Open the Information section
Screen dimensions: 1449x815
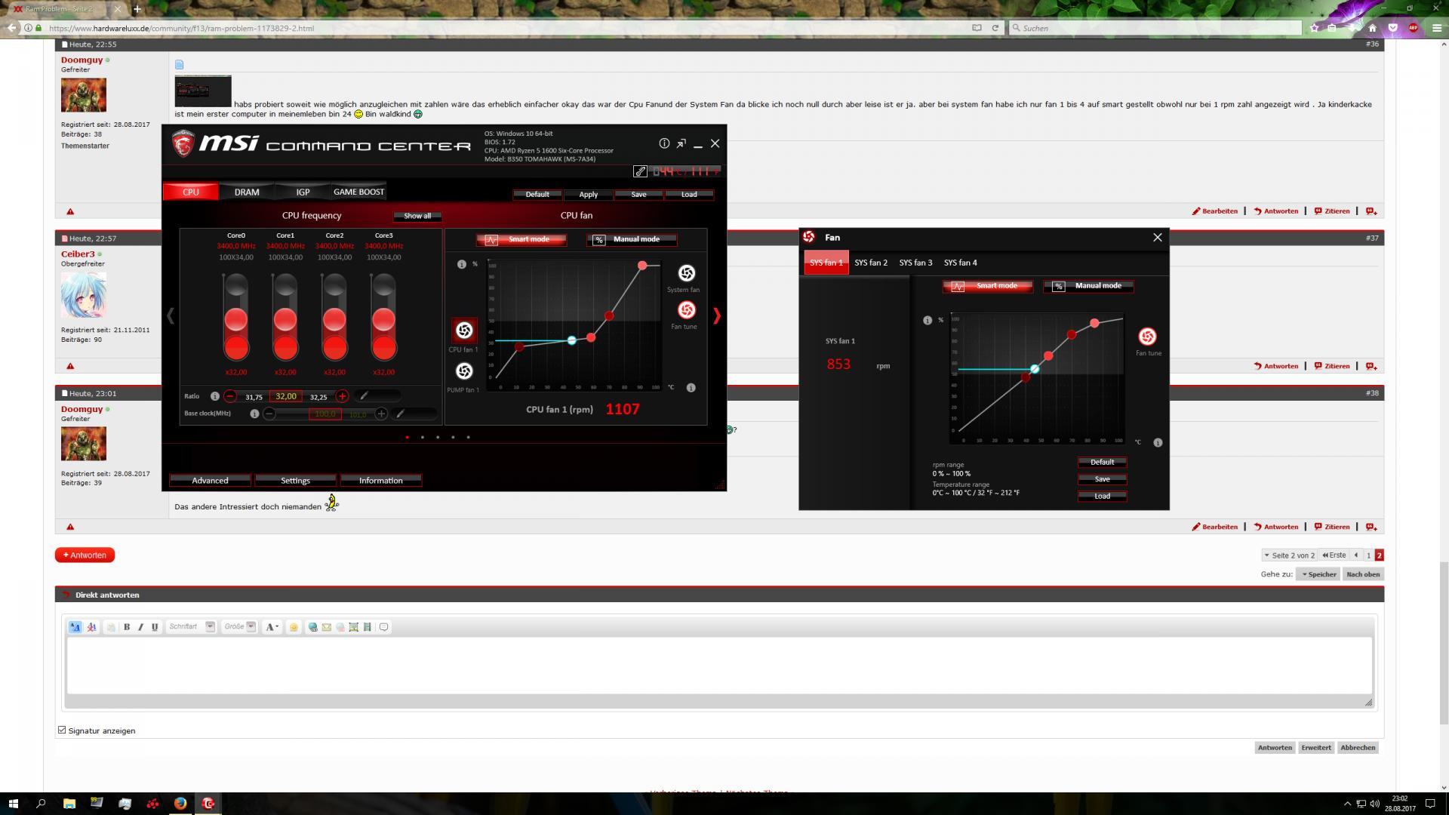380,481
